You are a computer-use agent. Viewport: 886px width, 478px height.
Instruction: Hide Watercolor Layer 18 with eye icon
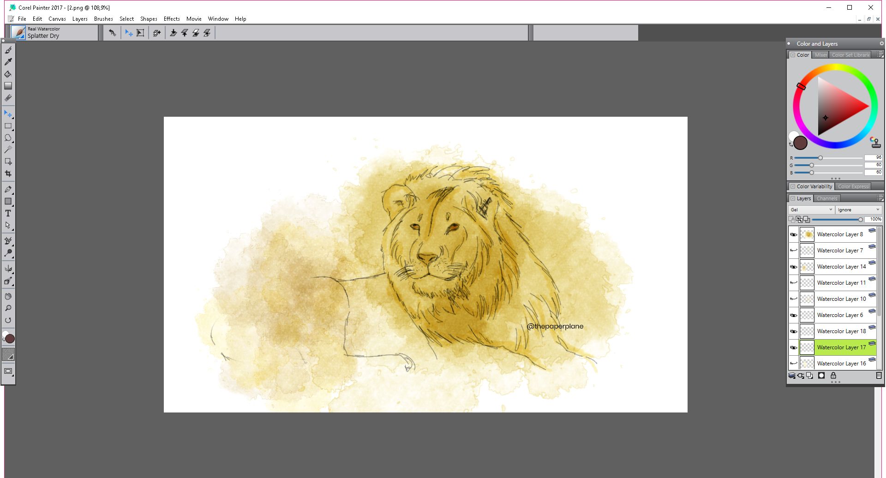793,331
